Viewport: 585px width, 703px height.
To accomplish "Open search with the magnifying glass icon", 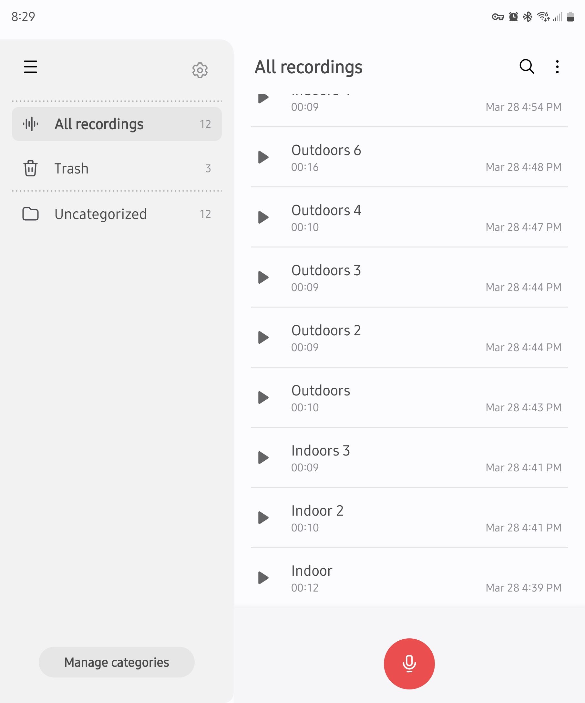I will [x=527, y=67].
